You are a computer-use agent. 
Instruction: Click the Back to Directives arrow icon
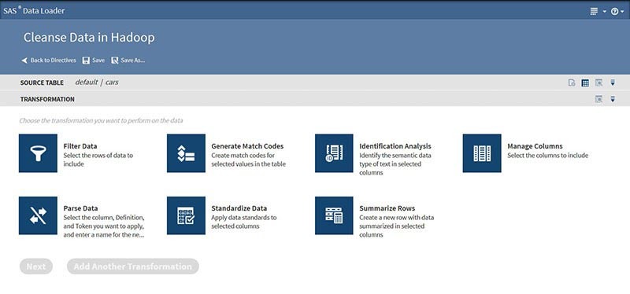24,61
